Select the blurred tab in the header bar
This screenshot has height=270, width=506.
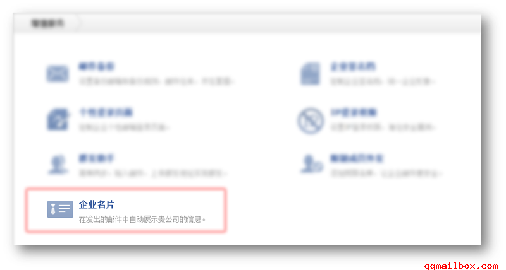pos(47,23)
